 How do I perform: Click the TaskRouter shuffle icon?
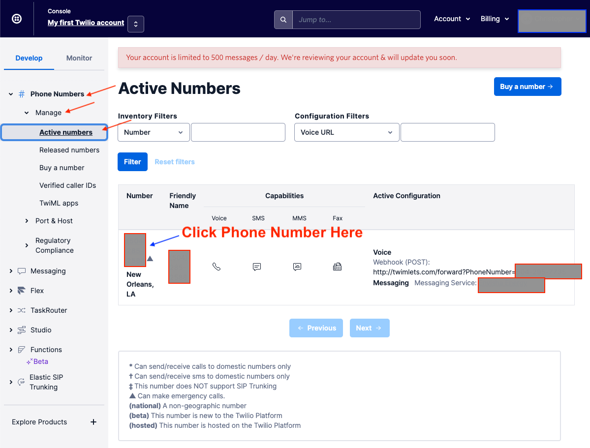22,310
